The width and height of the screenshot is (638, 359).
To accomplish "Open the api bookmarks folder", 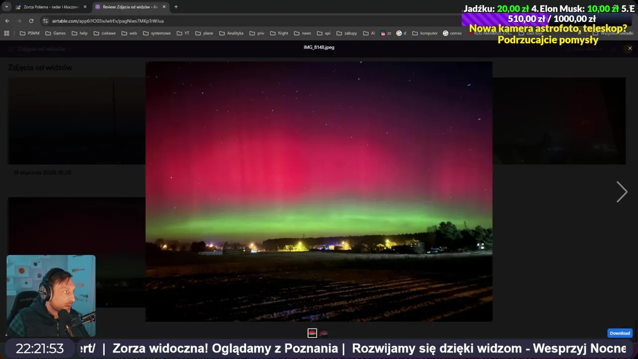I will pos(323,33).
